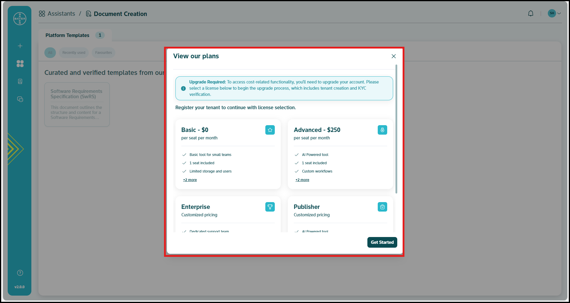Select the Recently used filter
Image resolution: width=570 pixels, height=303 pixels.
click(74, 53)
